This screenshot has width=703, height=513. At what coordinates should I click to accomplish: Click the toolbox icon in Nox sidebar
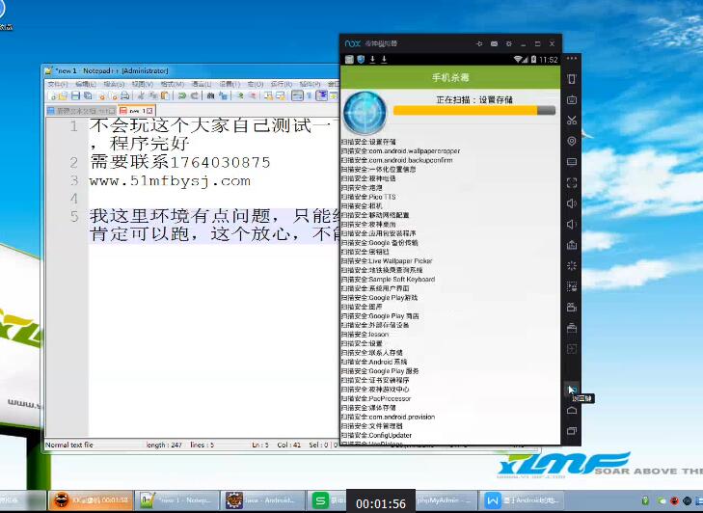572,328
